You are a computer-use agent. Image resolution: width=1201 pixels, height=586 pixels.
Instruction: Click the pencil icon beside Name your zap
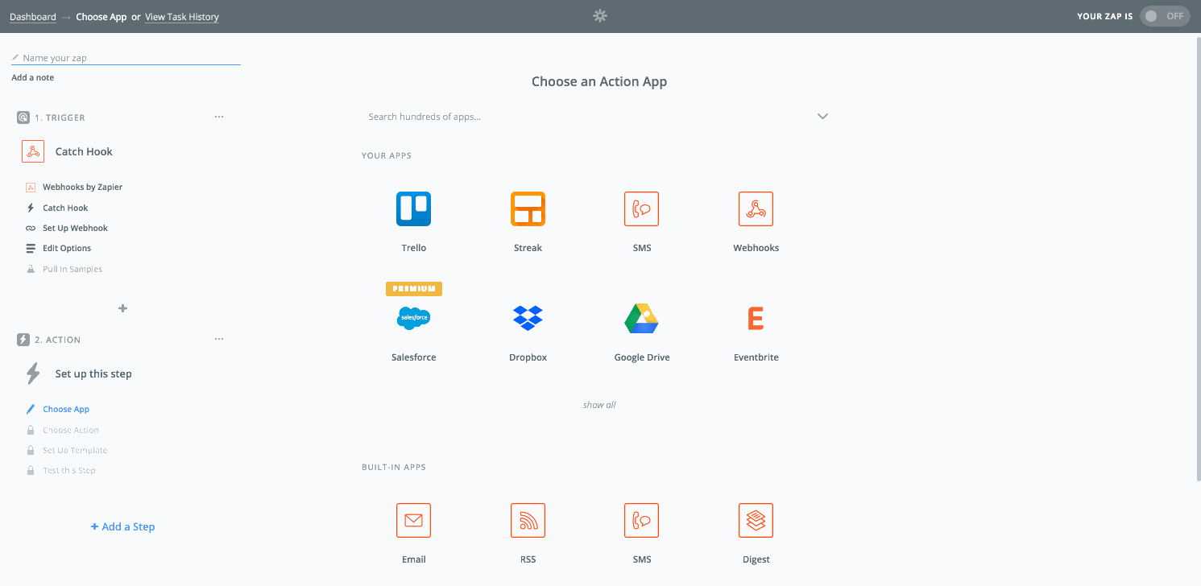[15, 58]
